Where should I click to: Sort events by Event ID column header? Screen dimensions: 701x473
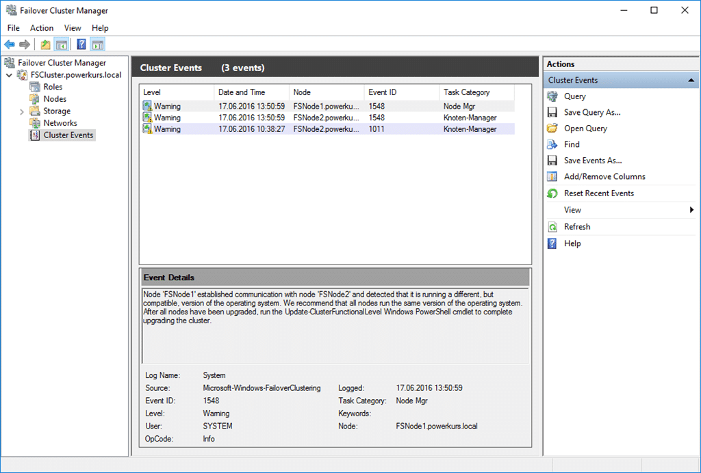[x=402, y=92]
